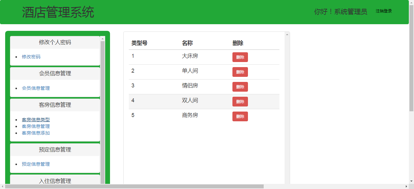The height and width of the screenshot is (189, 414).
Task: Click the sidebar scrollbar up arrow
Action: pos(102,39)
